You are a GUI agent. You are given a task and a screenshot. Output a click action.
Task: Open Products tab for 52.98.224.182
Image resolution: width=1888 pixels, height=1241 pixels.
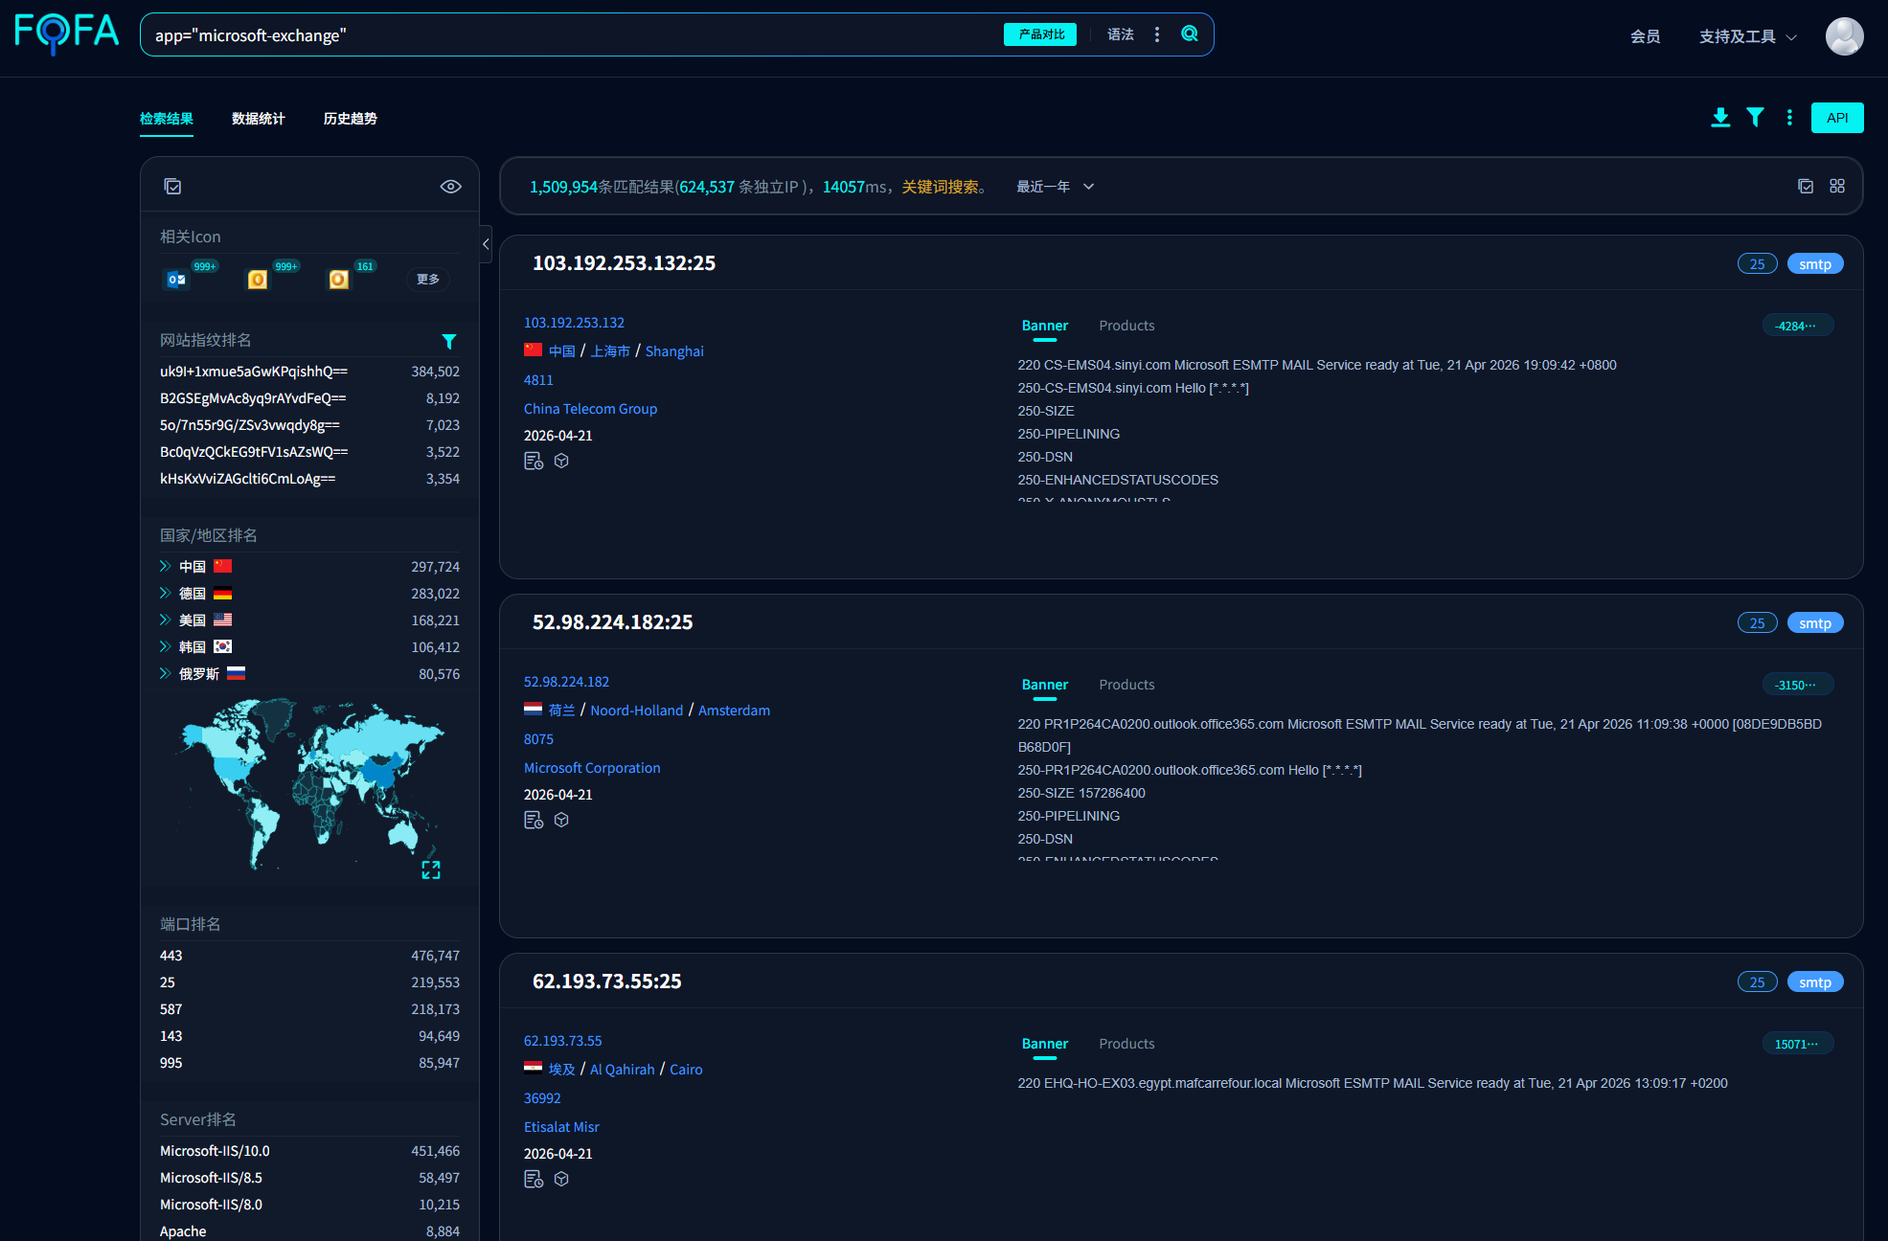pos(1126,685)
